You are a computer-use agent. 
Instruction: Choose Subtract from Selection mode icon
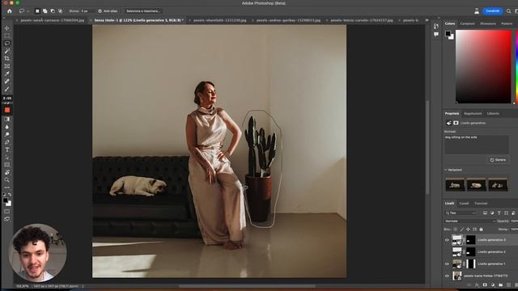click(53, 11)
